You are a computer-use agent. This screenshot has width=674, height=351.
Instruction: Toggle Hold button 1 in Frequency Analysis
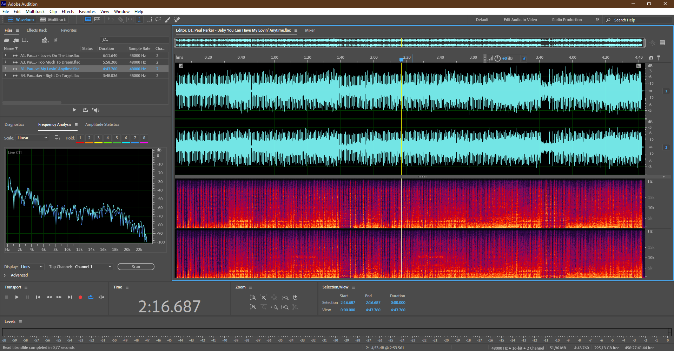(80, 138)
